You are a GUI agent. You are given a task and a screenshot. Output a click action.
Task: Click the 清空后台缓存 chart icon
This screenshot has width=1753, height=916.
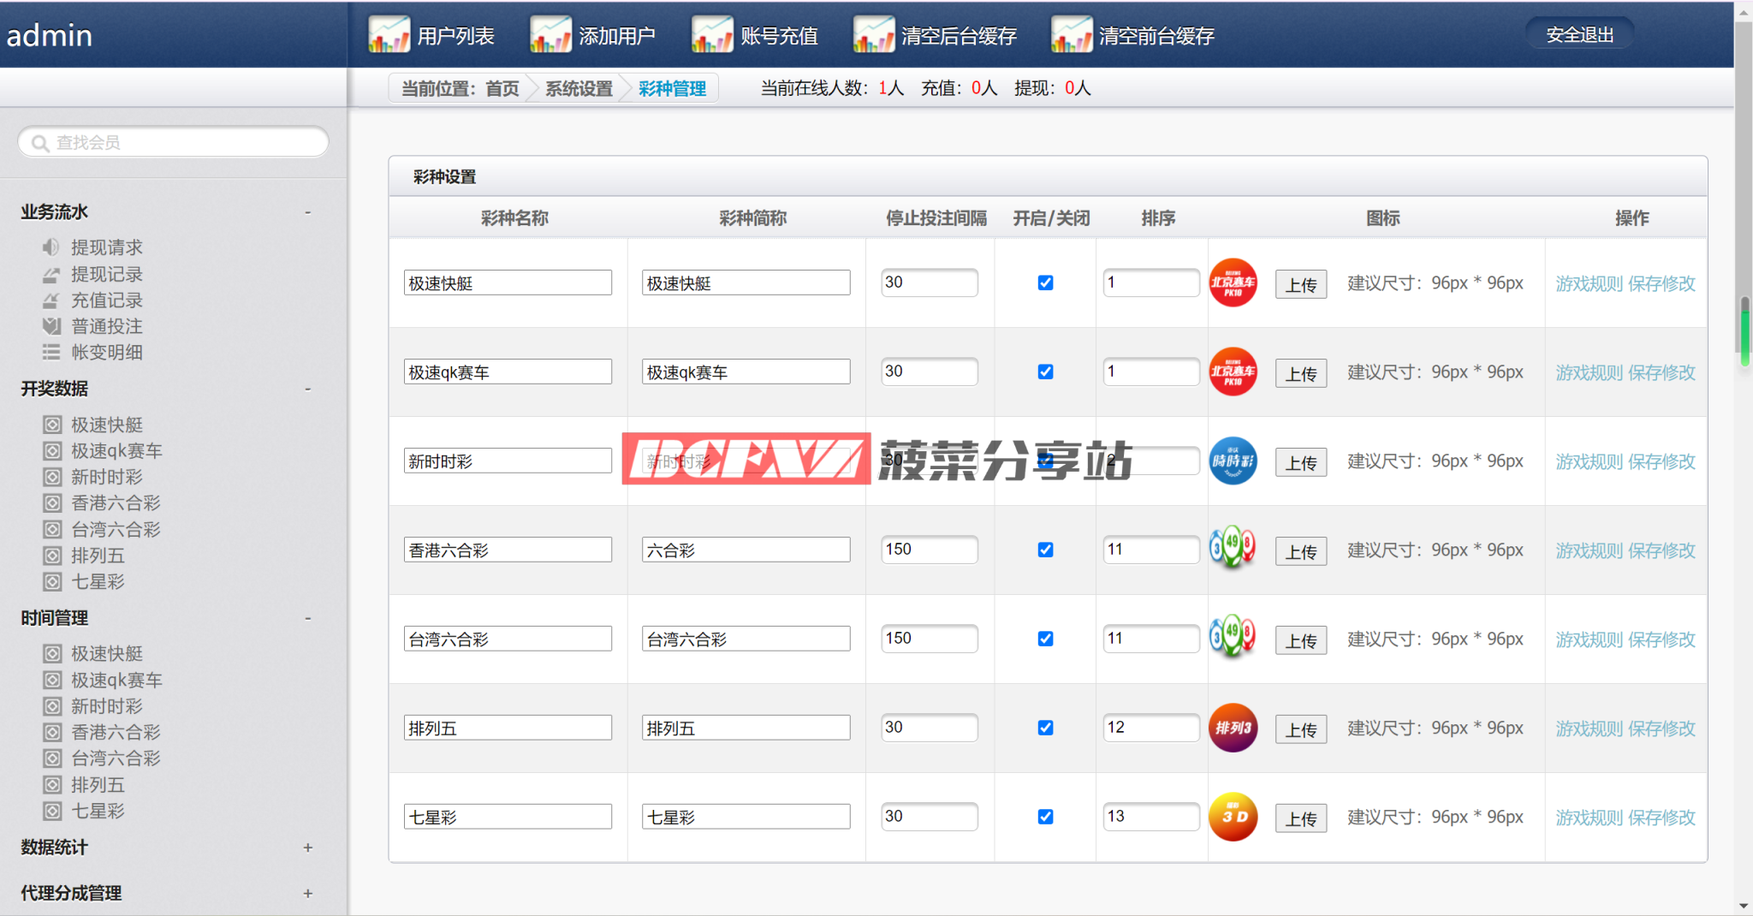pyautogui.click(x=873, y=35)
